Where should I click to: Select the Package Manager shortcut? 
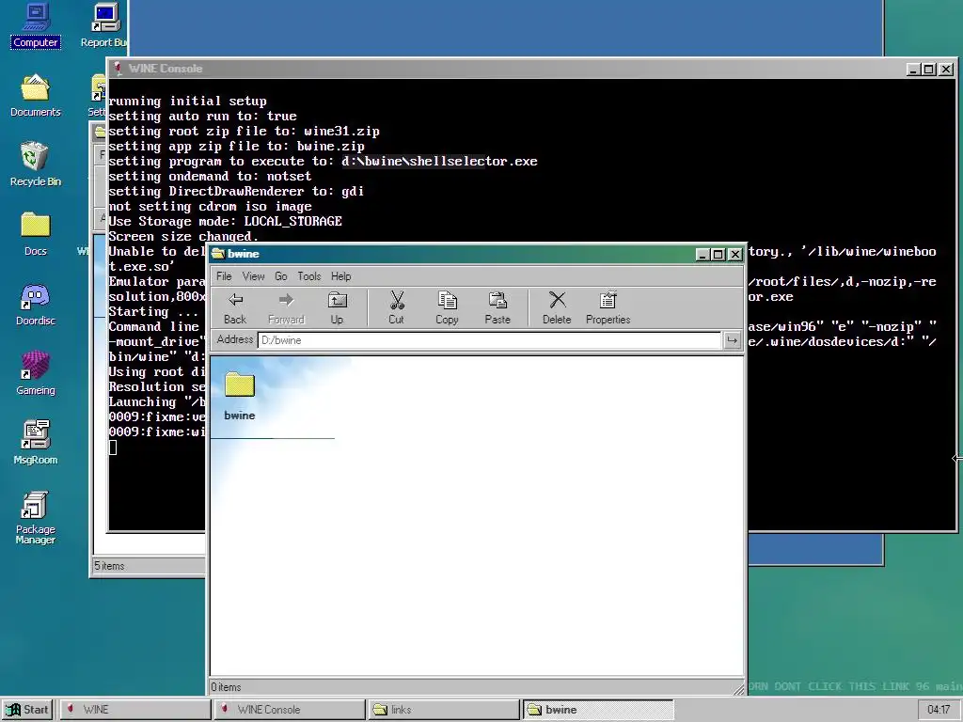click(x=36, y=518)
